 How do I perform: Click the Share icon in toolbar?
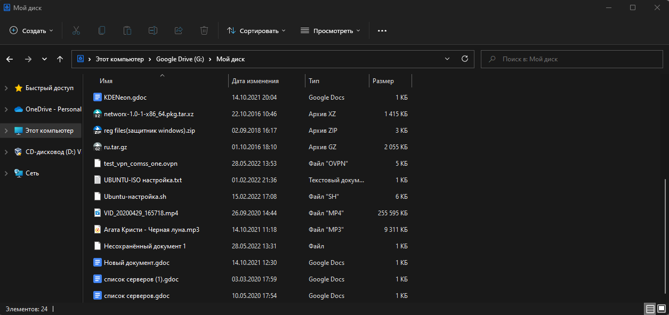coord(179,31)
